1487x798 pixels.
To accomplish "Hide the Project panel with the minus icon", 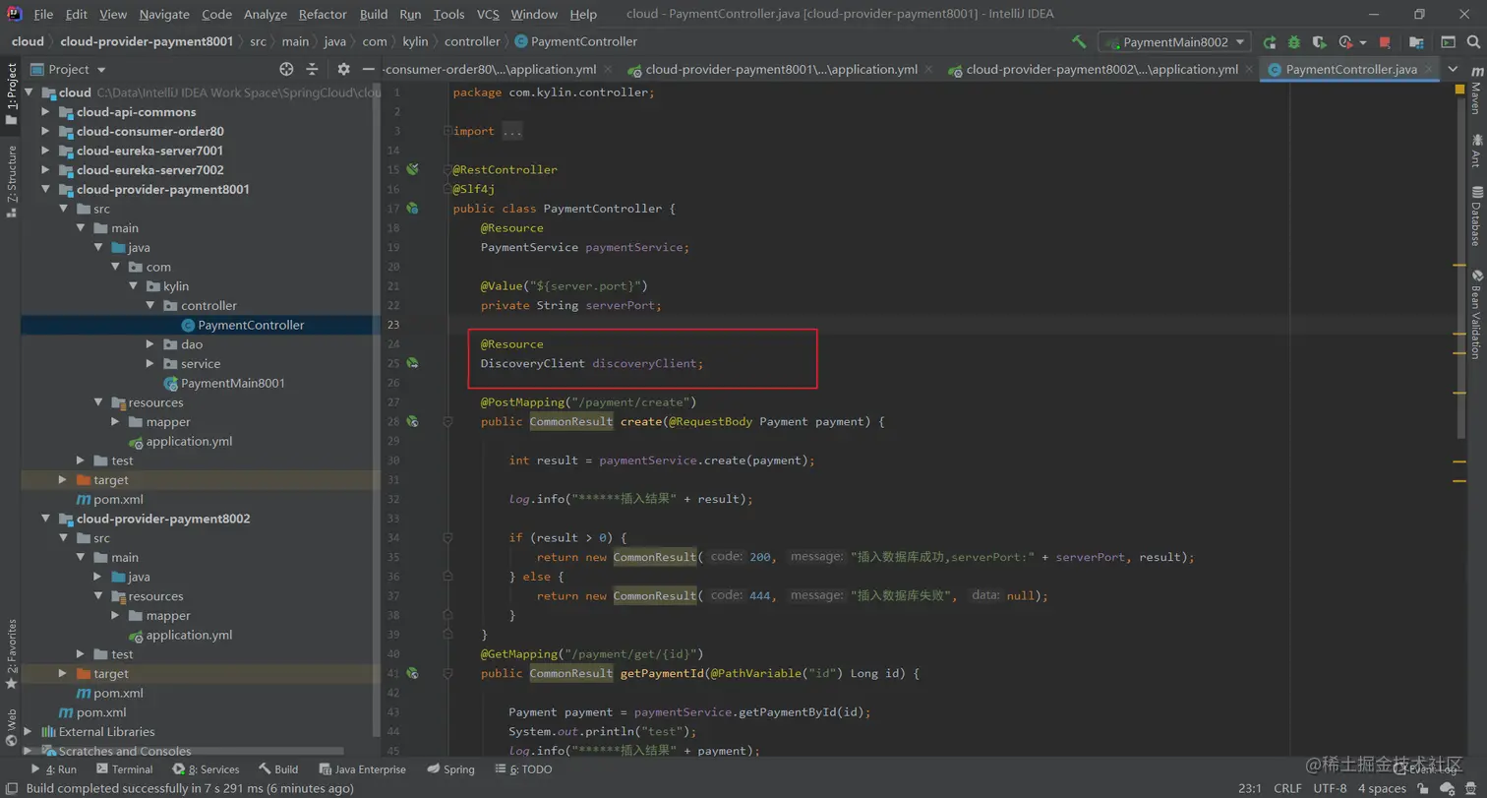I will pos(368,69).
